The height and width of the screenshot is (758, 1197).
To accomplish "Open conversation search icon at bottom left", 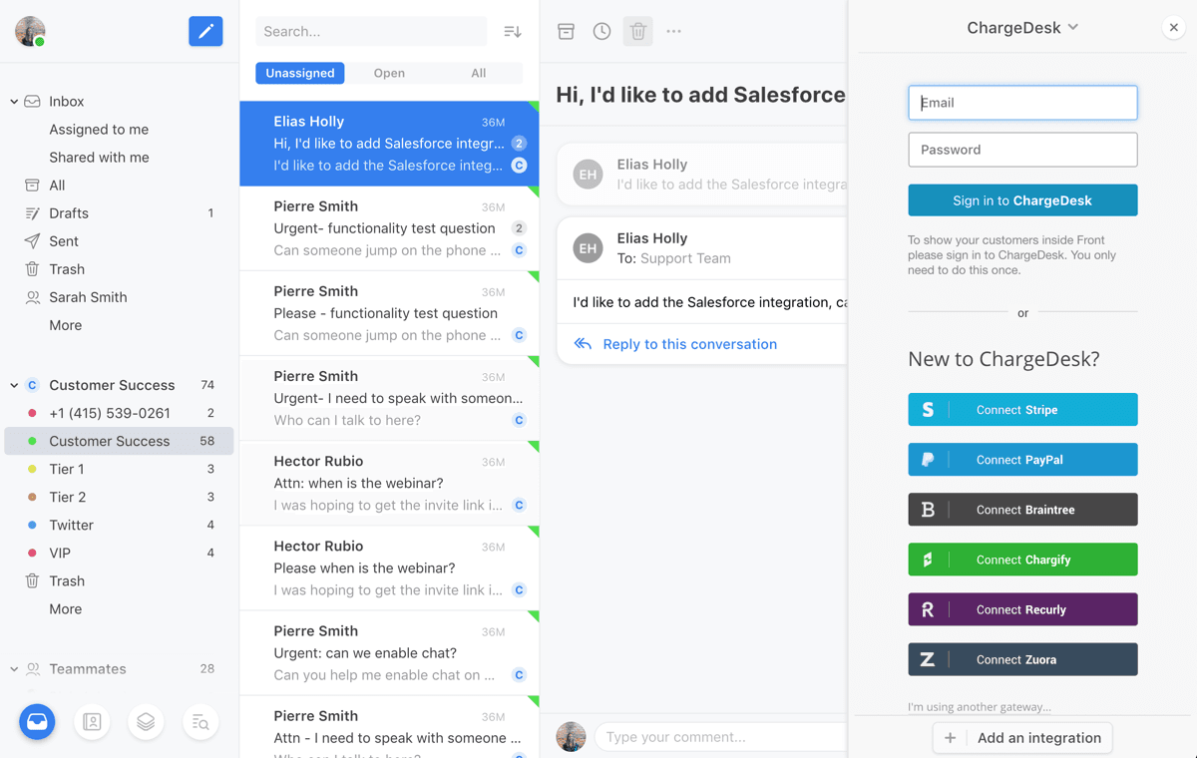I will (x=200, y=722).
